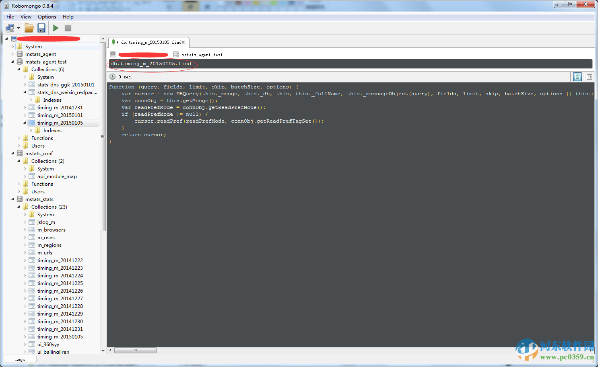Collapse Collections (6) folder
This screenshot has width=598, height=367.
pyautogui.click(x=19, y=70)
